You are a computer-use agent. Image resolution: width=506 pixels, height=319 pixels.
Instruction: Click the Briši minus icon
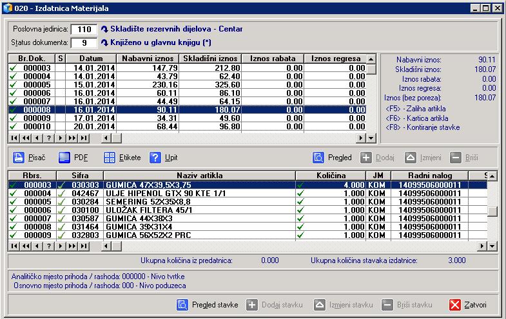pyautogui.click(x=456, y=158)
